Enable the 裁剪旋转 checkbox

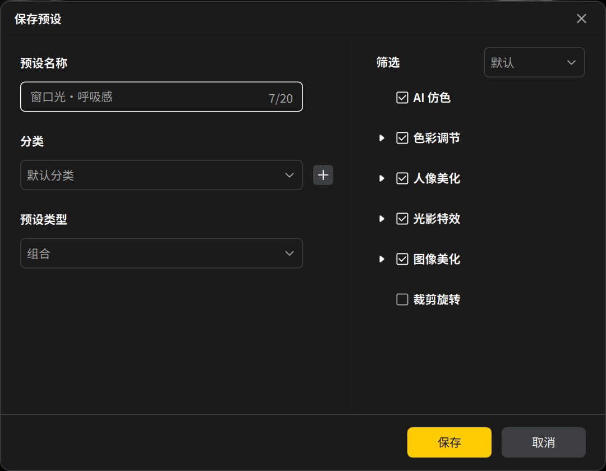402,299
